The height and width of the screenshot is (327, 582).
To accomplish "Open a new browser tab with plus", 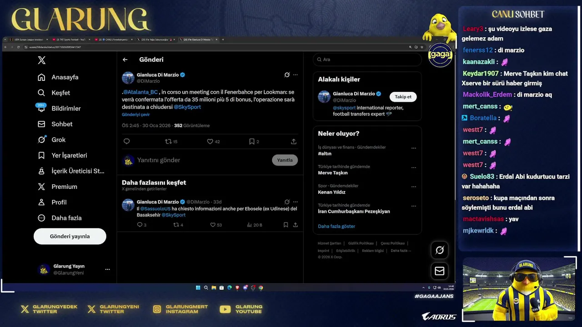I will pos(223,40).
